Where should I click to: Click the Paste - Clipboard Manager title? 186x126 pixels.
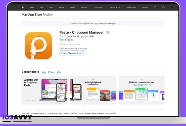(x=82, y=33)
